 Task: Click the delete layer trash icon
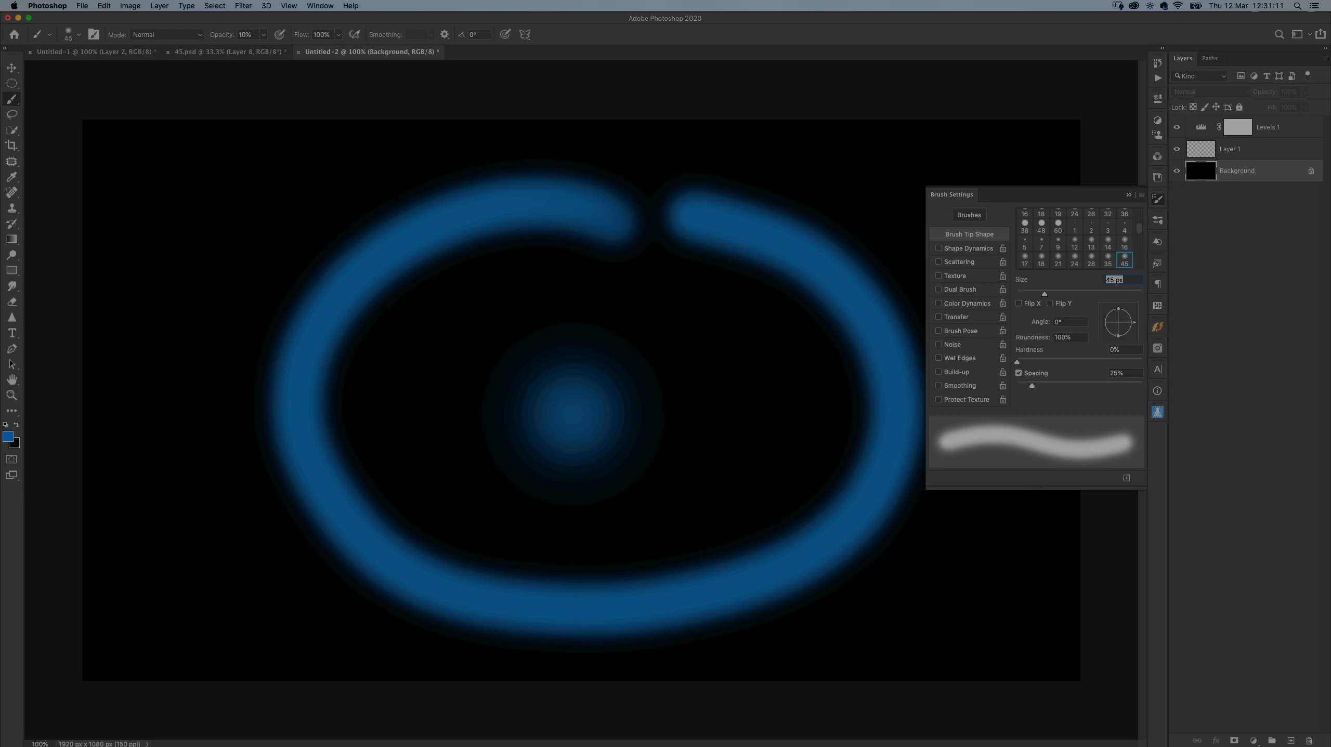pyautogui.click(x=1309, y=740)
